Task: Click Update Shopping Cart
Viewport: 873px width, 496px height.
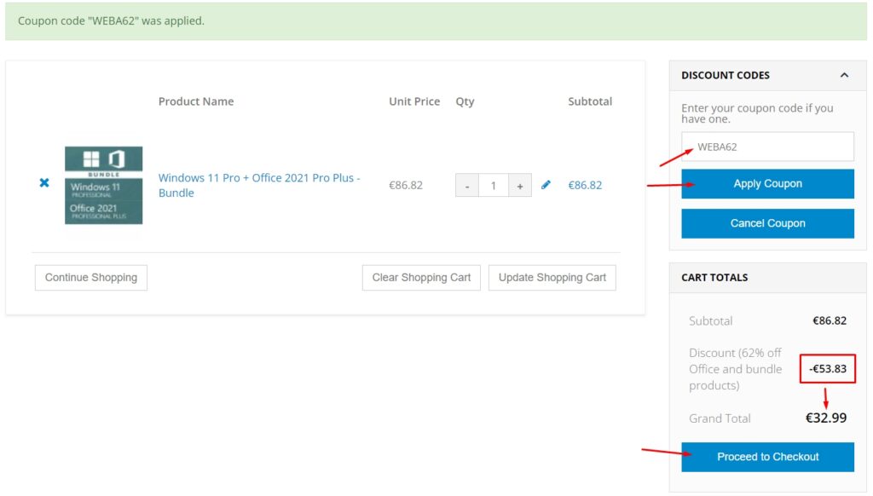Action: 552,278
